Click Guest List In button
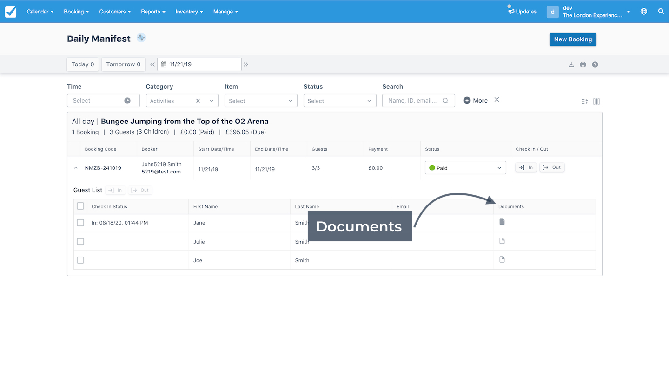 pos(116,190)
